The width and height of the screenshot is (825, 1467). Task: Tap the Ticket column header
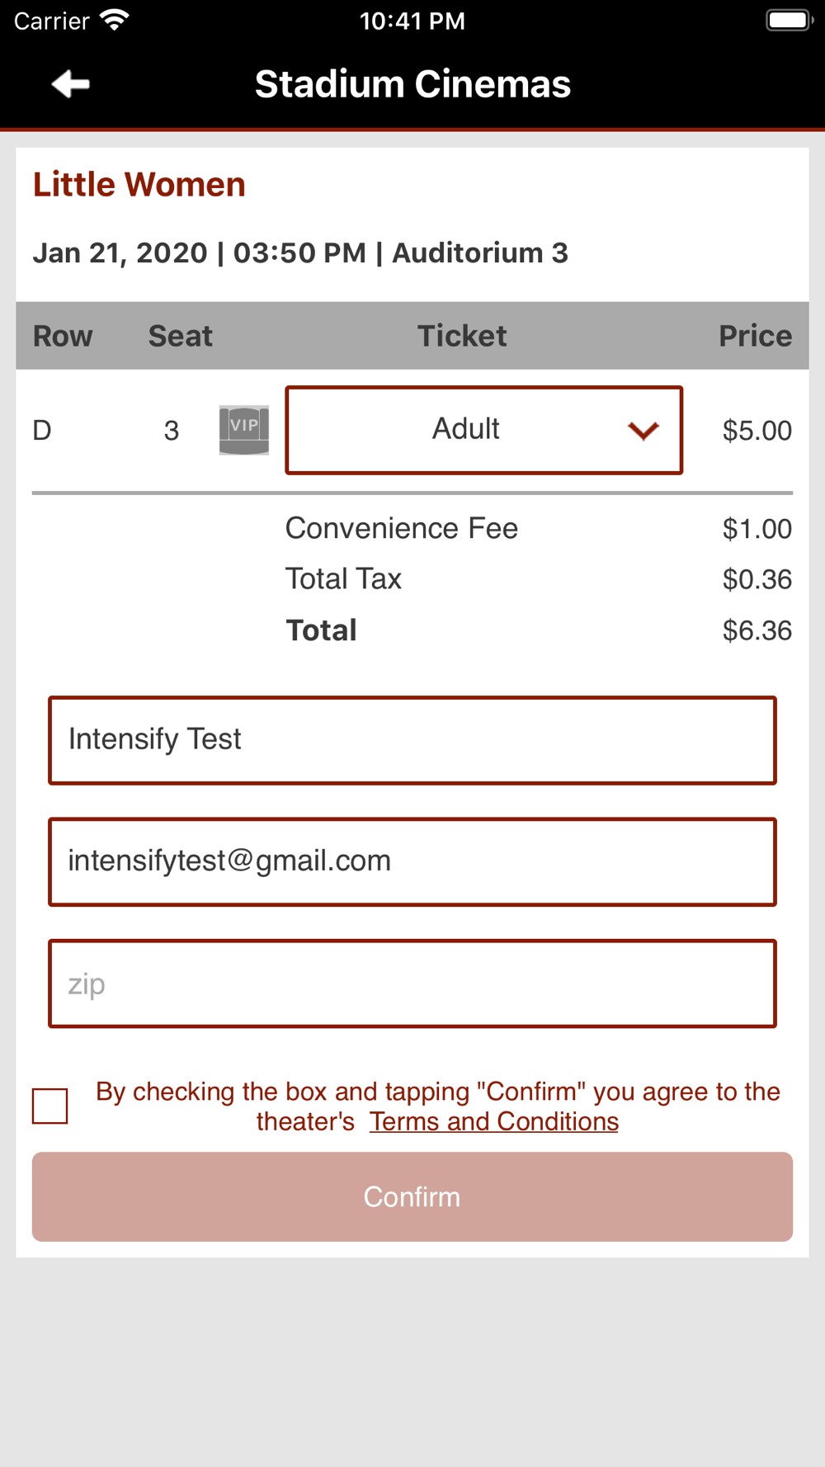[x=461, y=336]
